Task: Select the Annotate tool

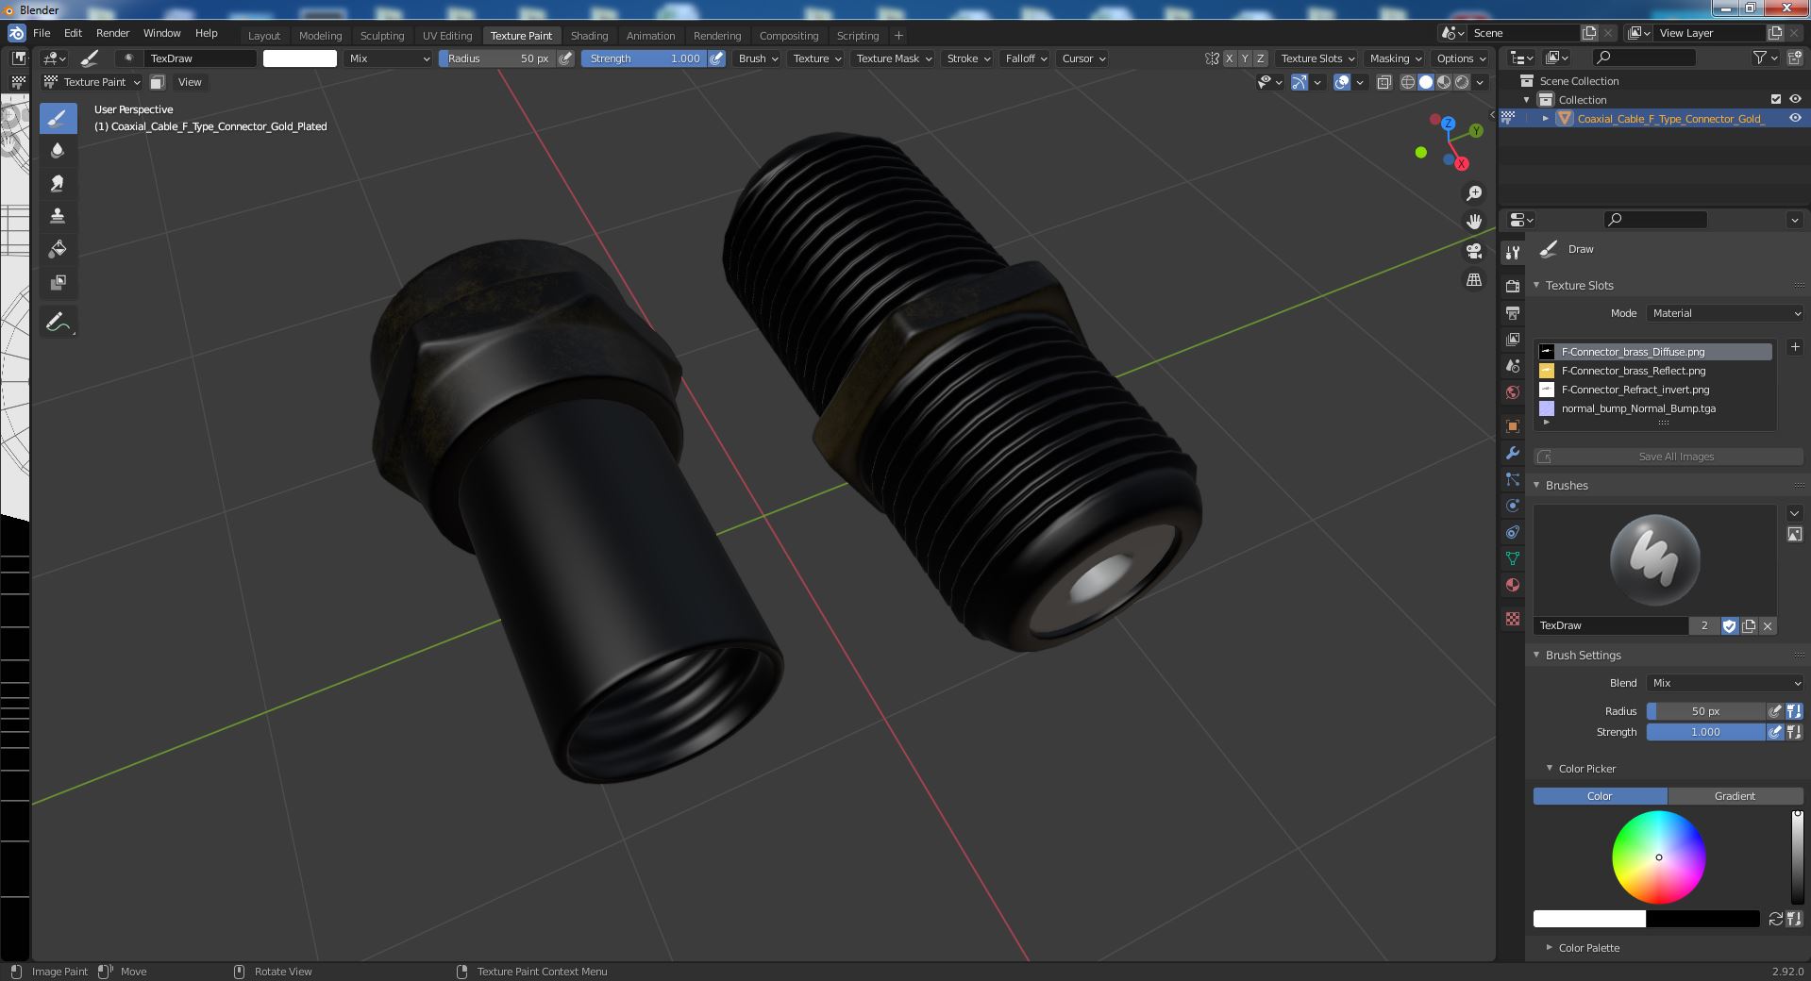Action: point(58,323)
